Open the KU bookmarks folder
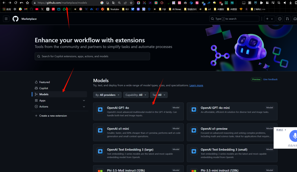This screenshot has width=297, height=172. [125, 9]
